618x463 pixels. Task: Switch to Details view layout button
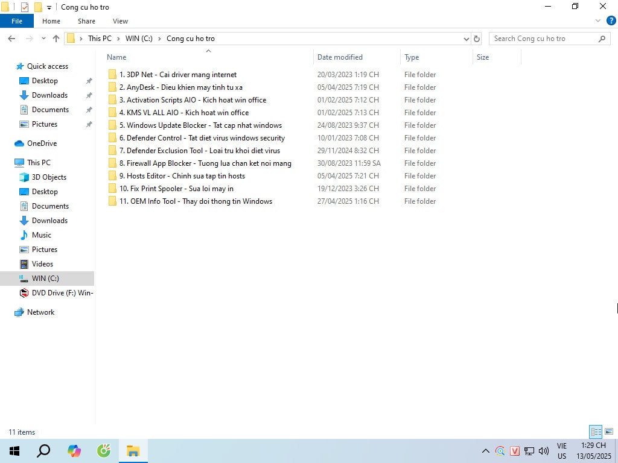click(x=596, y=432)
